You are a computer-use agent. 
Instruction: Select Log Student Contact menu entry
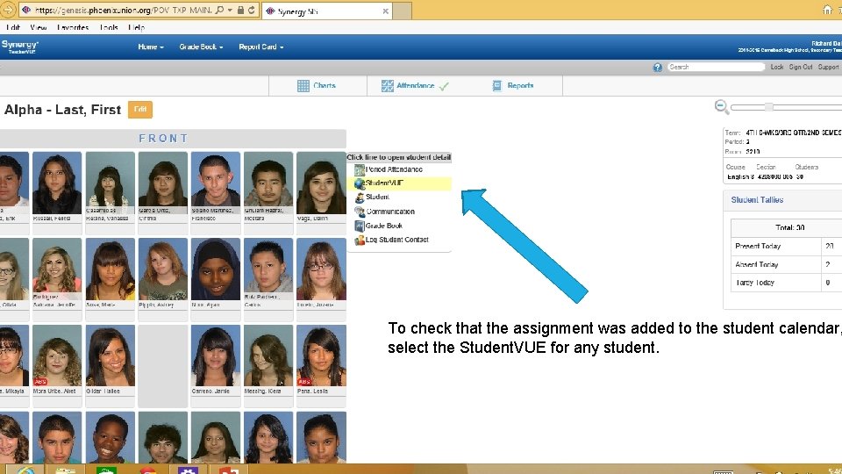[x=398, y=240]
